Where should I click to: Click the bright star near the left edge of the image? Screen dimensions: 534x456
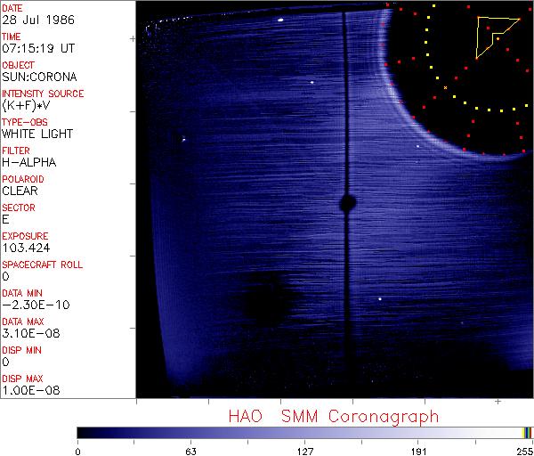point(183,138)
